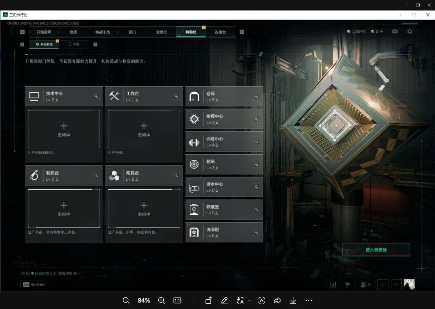Click the magnifier icon on 潜水中心
The height and width of the screenshot is (309, 435).
click(256, 187)
